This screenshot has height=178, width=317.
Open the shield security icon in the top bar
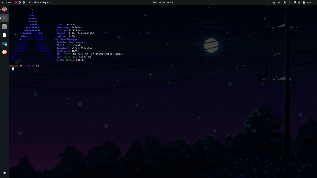pyautogui.click(x=279, y=2)
